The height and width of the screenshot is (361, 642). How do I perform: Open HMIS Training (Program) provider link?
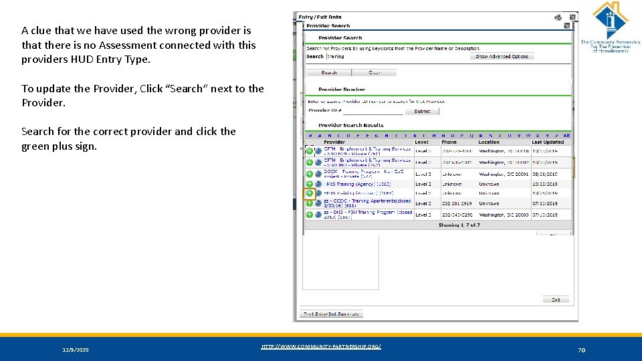tap(358, 193)
